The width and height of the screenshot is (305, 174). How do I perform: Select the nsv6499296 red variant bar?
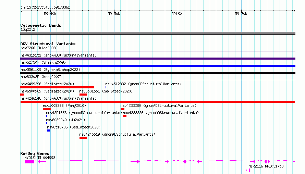coord(57,87)
